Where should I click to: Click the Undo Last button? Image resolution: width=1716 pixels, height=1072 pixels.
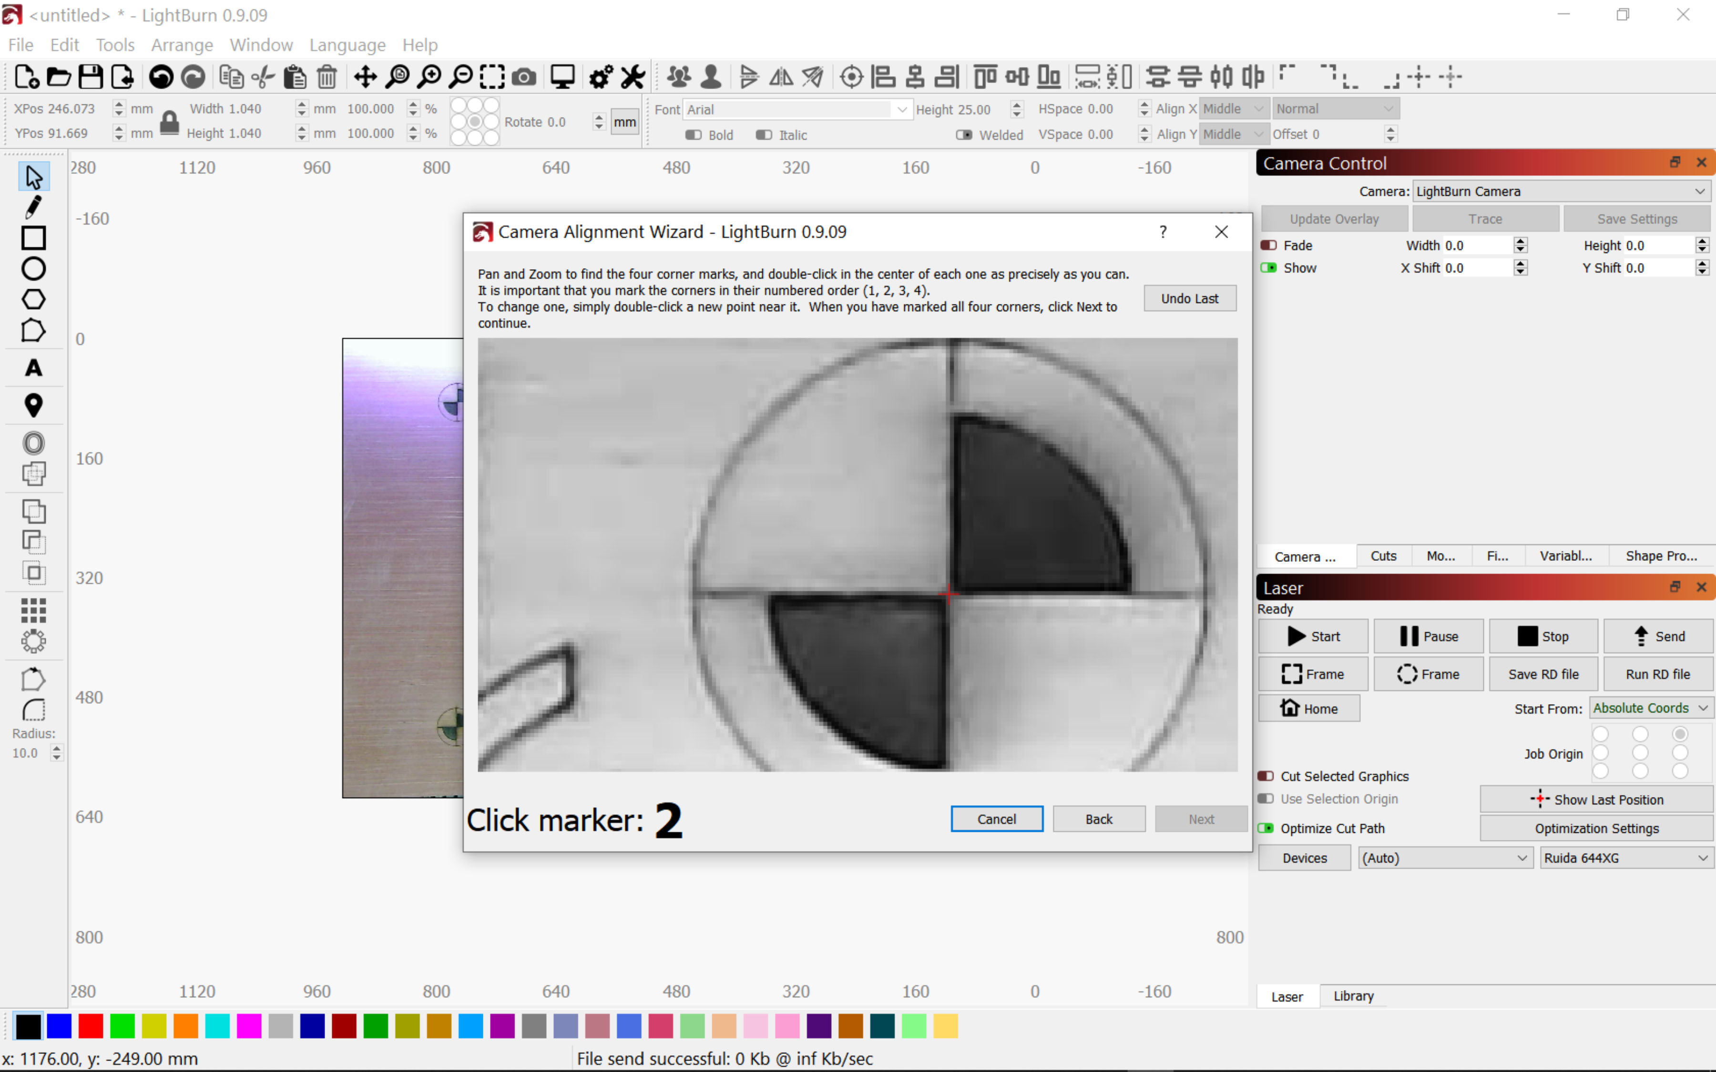[x=1189, y=298]
